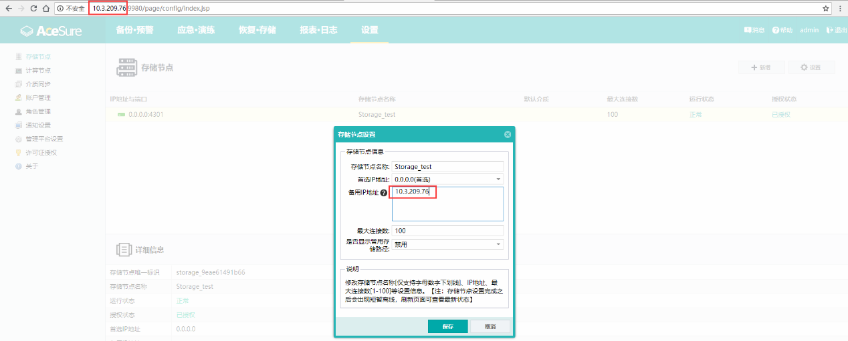Click the 存储节点名称 text field
The image size is (848, 341).
(x=447, y=166)
